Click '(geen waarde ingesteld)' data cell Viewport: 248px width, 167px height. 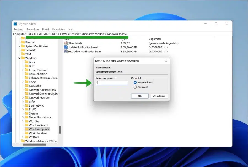[x=163, y=43]
